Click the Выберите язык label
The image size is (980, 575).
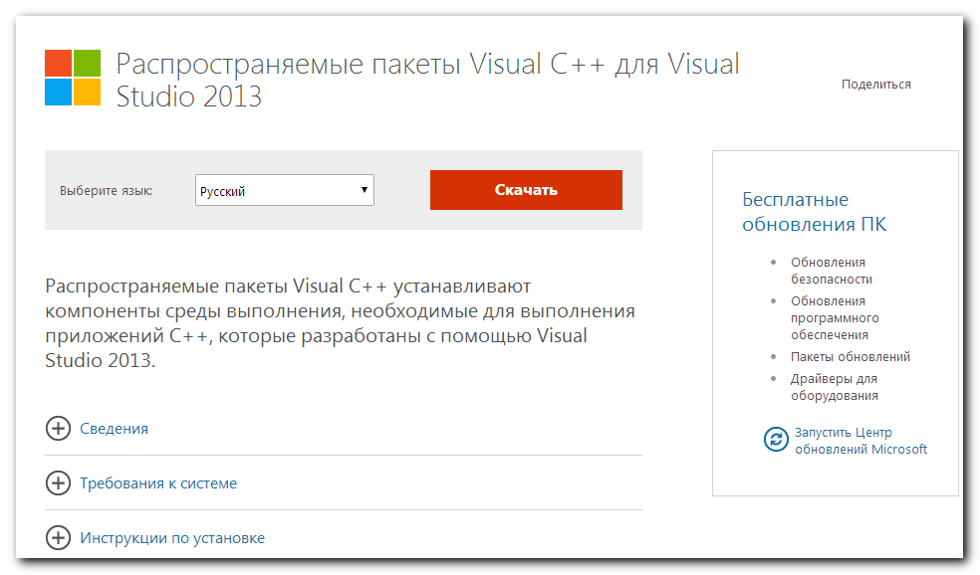point(107,191)
